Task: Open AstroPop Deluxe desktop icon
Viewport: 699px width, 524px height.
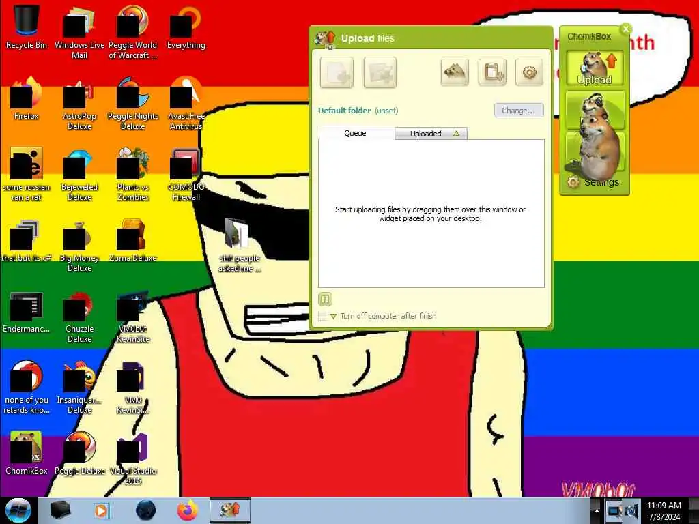Action: coord(79,103)
